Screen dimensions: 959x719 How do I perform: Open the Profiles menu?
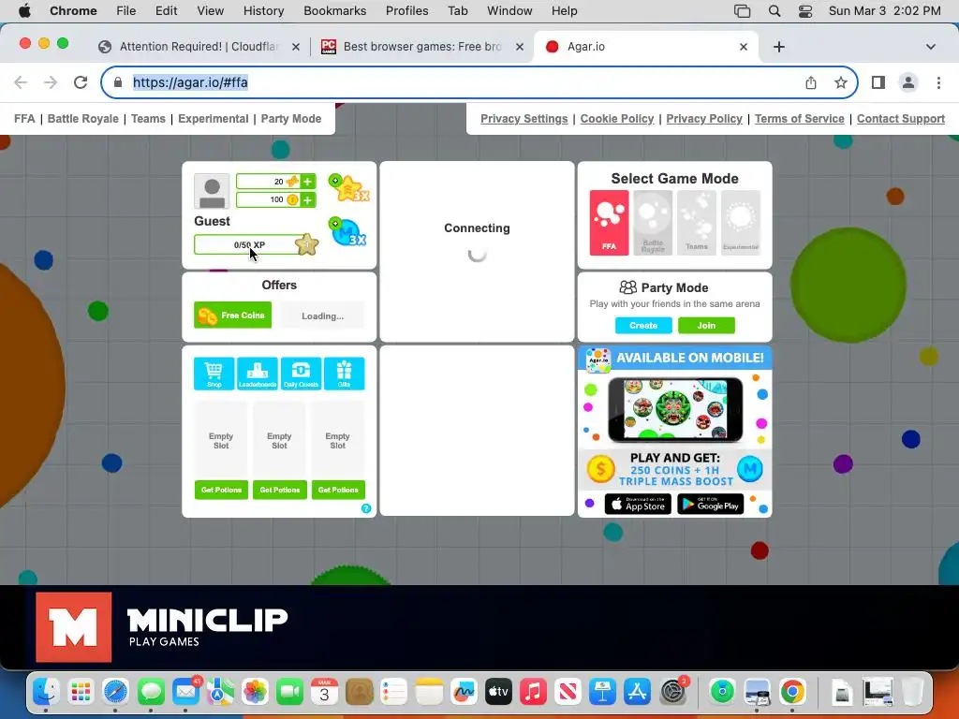pyautogui.click(x=406, y=11)
